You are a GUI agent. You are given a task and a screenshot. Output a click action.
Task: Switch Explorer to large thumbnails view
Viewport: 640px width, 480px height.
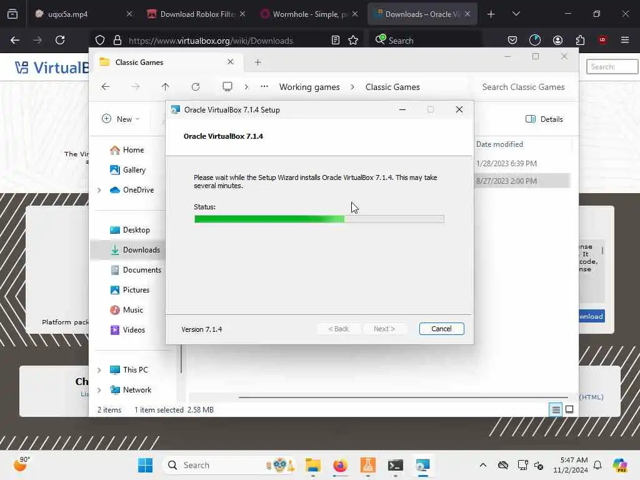pyautogui.click(x=569, y=409)
